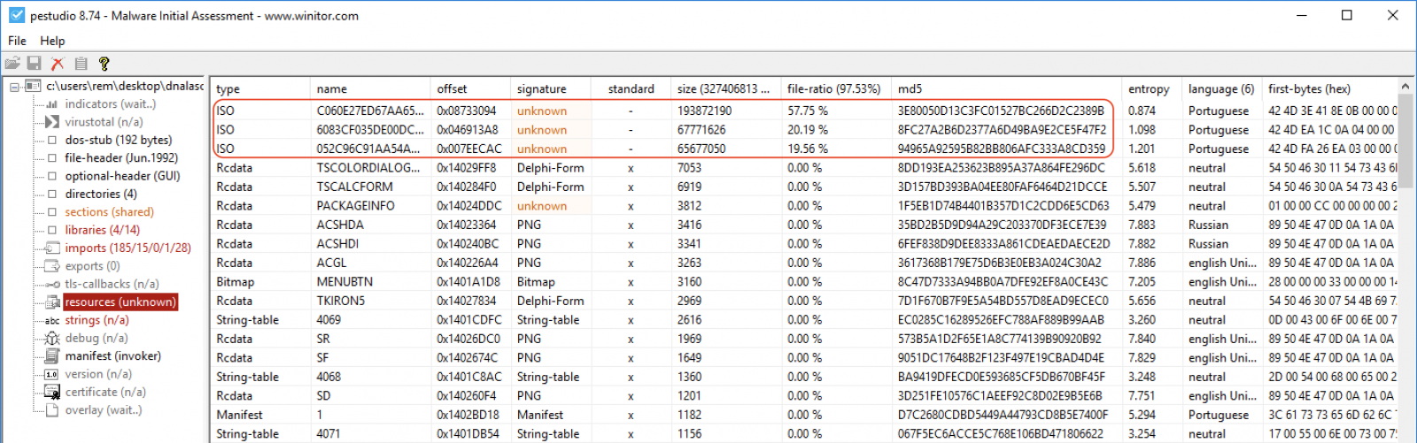Viewport: 1417px width, 443px height.
Task: Click the open file toolbar icon
Action: pyautogui.click(x=12, y=64)
